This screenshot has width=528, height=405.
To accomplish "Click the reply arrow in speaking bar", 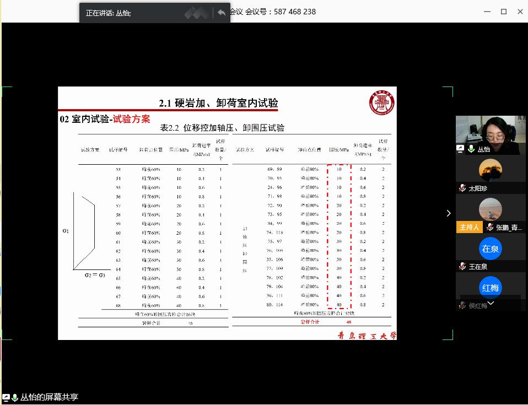I will coord(222,13).
